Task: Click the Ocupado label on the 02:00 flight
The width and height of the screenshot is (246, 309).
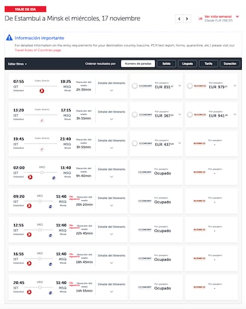Action: pyautogui.click(x=162, y=173)
